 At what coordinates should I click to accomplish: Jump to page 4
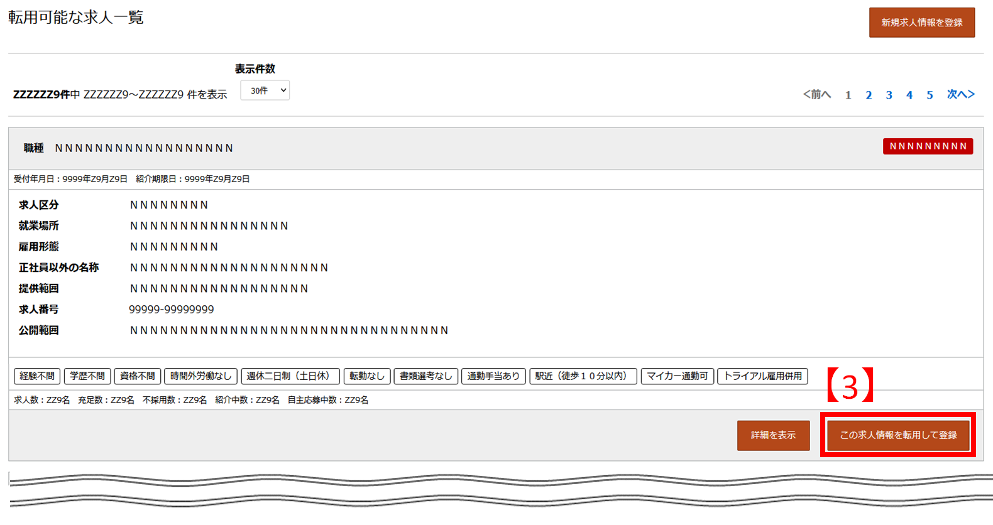coord(909,95)
